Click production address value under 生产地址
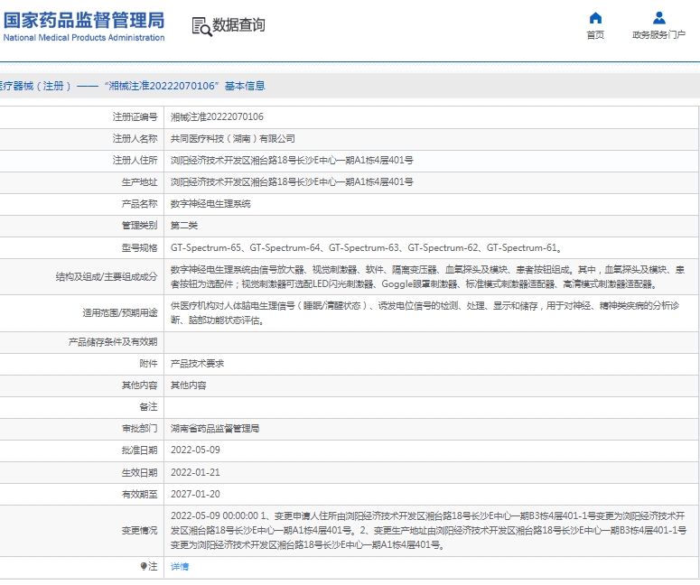 (292, 182)
